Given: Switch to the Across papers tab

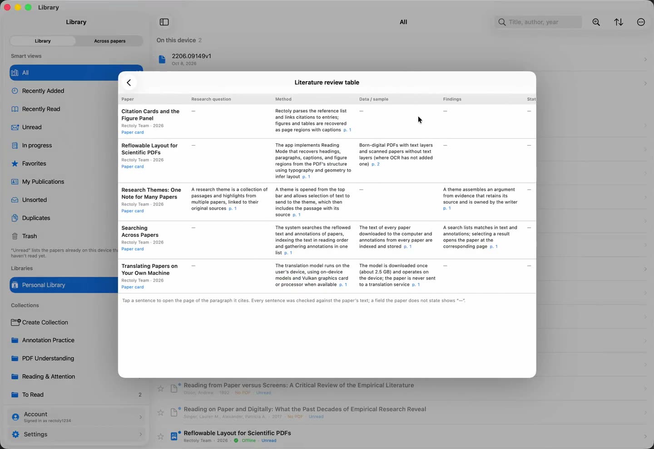Looking at the screenshot, I should [x=110, y=41].
